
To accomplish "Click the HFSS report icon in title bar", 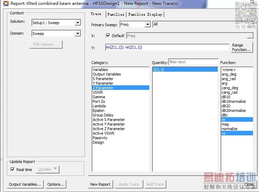I will click(6, 3).
